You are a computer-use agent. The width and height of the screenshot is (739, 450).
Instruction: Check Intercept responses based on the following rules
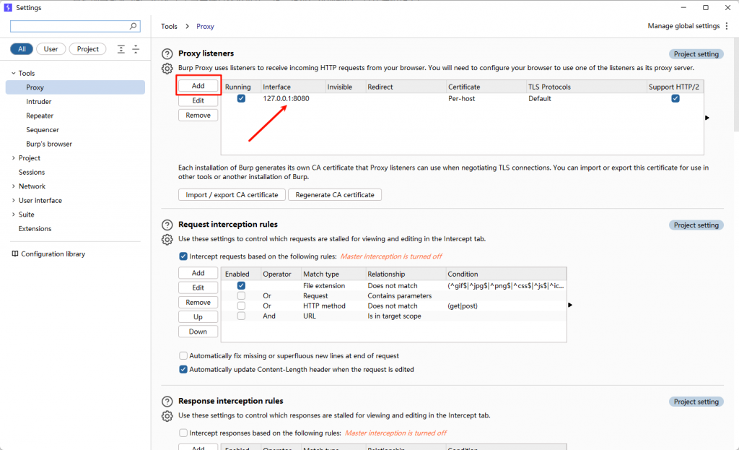(x=183, y=433)
